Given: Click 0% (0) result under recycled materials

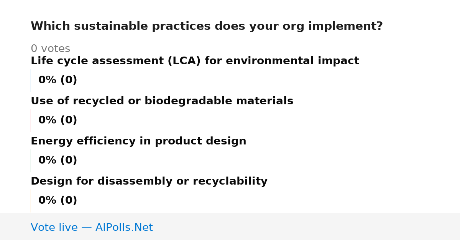Looking at the screenshot, I should 58,120.
